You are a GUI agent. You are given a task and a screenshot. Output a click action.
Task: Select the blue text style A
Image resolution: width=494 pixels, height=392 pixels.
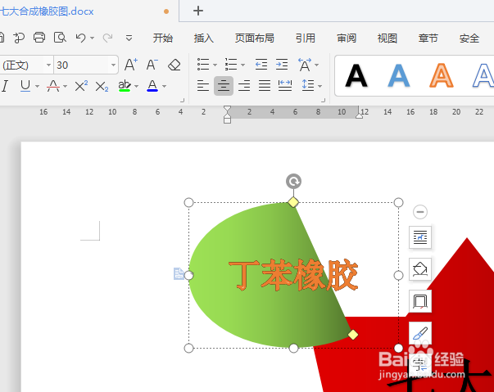click(x=399, y=75)
